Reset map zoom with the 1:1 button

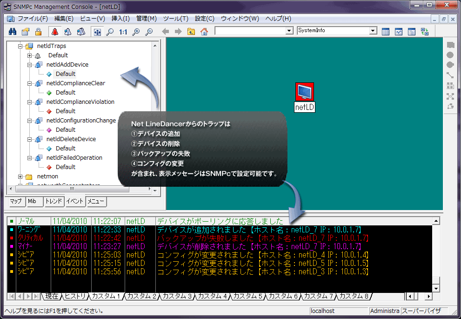[x=123, y=32]
